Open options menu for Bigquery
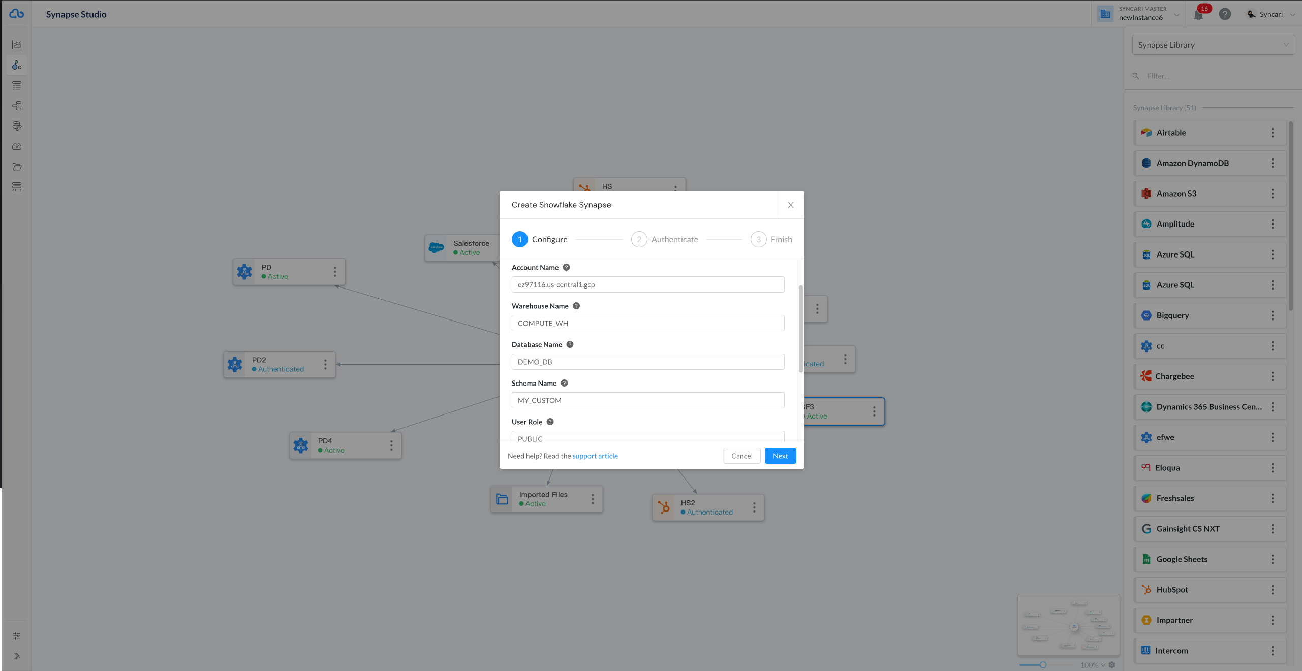The height and width of the screenshot is (671, 1302). 1273,315
